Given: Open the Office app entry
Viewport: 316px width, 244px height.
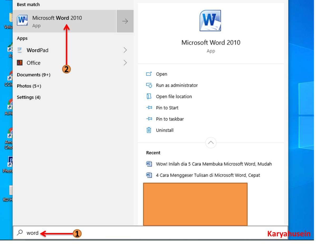Looking at the screenshot, I should (33, 63).
